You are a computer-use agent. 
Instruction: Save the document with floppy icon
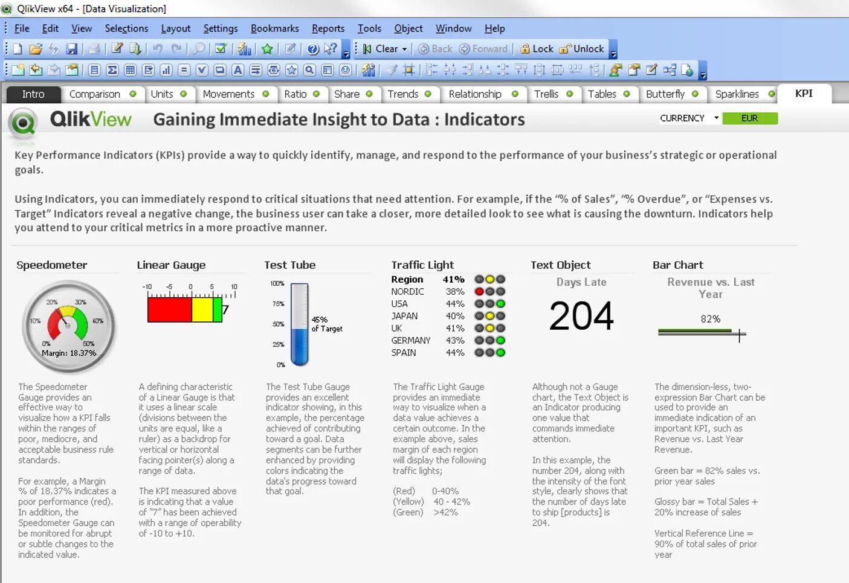click(72, 49)
